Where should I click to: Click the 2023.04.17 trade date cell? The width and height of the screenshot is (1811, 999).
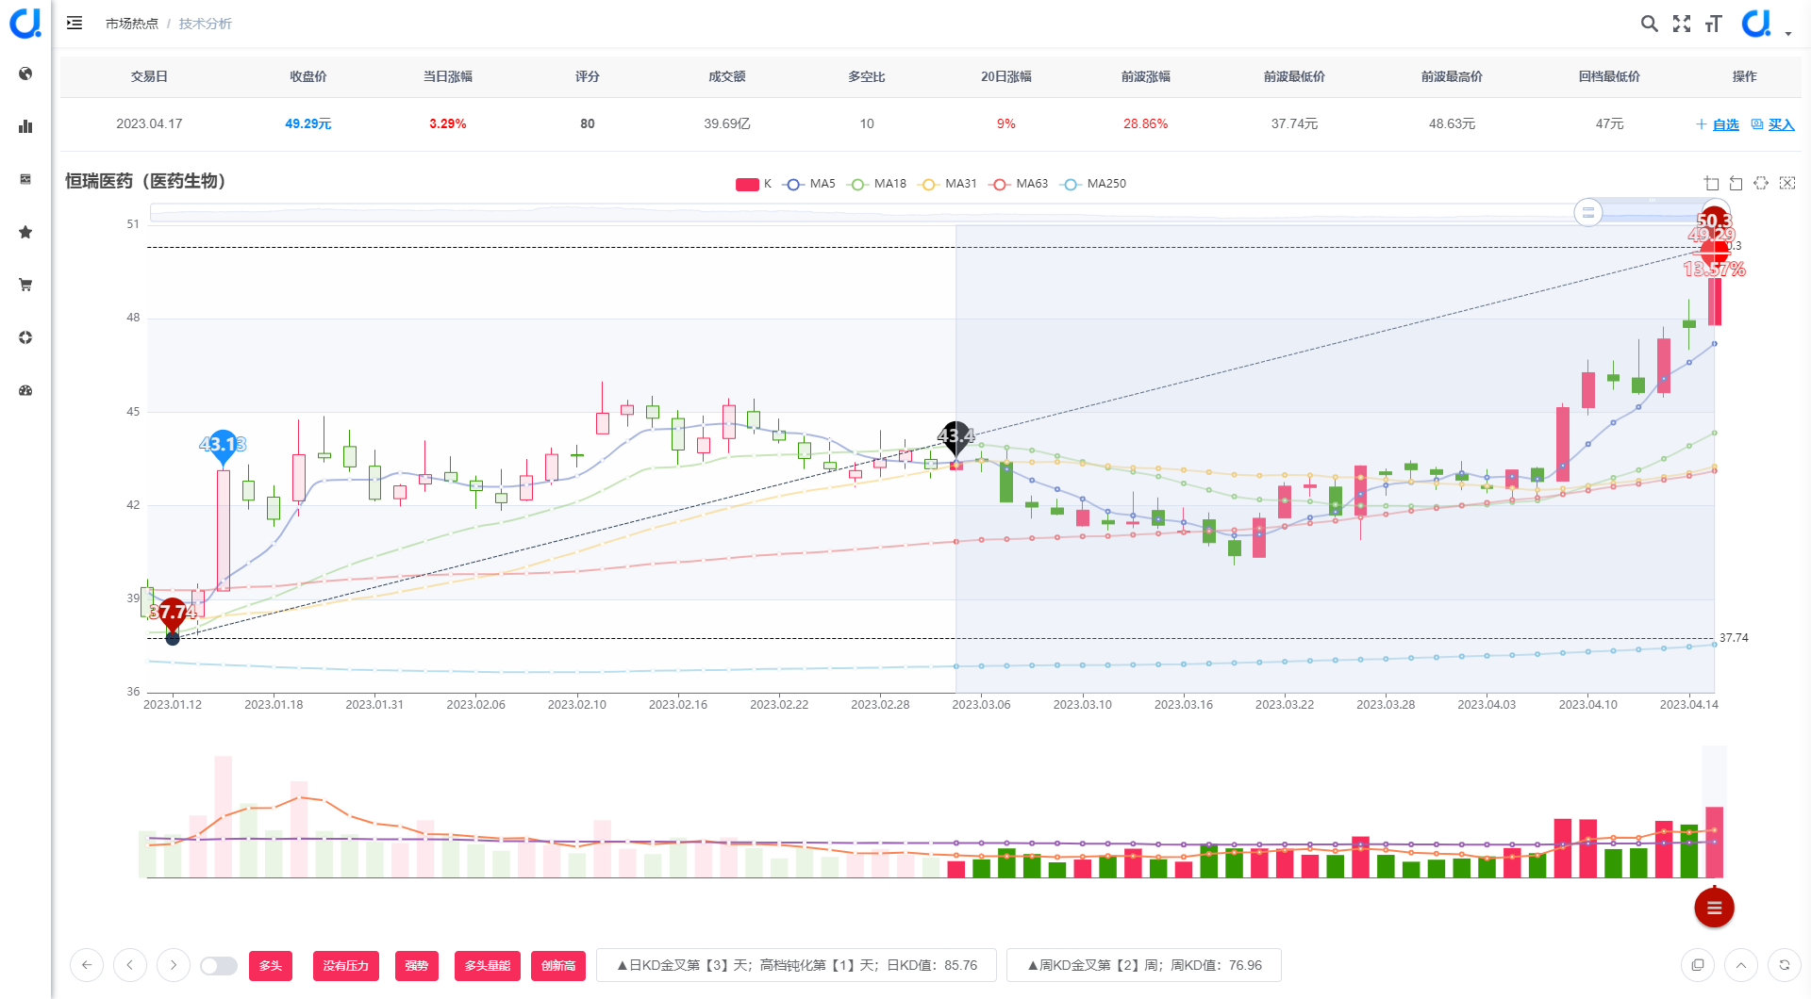[x=149, y=123]
